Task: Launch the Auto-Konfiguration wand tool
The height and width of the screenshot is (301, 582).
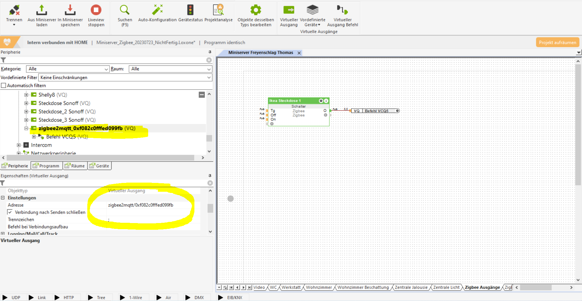Action: 157,10
